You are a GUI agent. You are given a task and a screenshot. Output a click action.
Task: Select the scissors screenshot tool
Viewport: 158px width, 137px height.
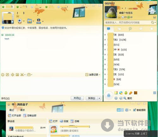coord(22,75)
